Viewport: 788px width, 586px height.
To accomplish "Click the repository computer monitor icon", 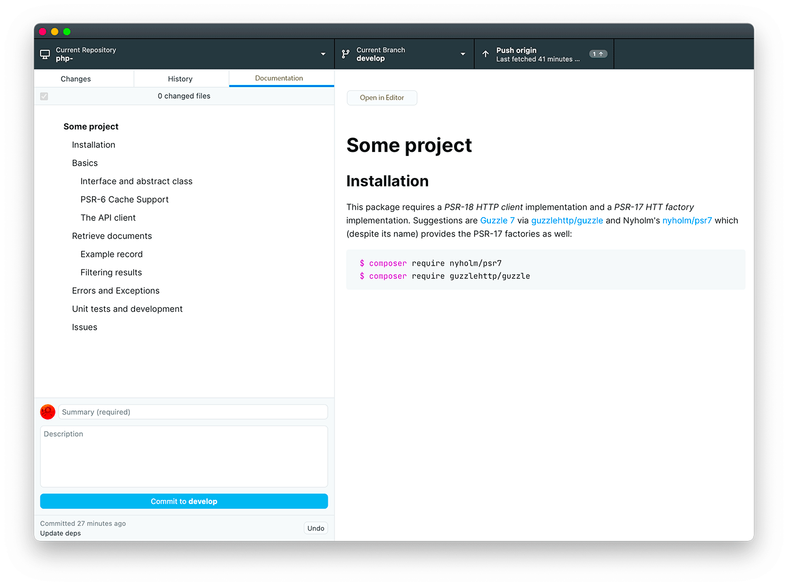I will [x=45, y=54].
